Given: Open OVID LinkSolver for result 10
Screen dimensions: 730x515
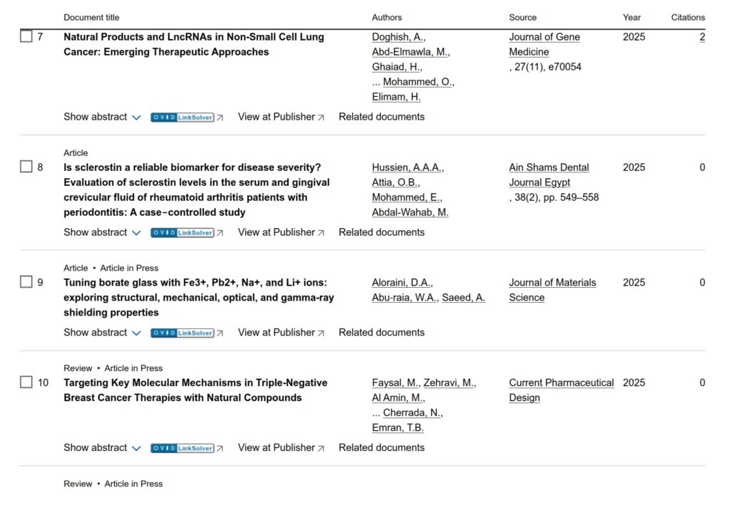Looking at the screenshot, I should coord(182,448).
